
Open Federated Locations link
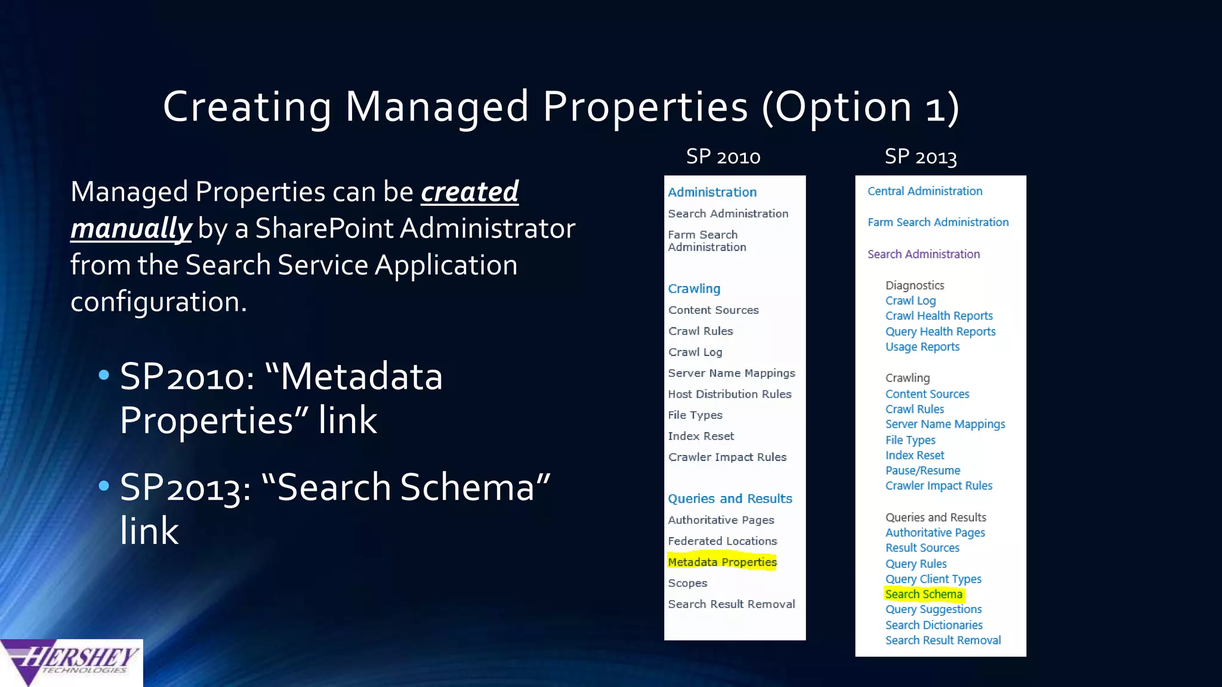(723, 541)
